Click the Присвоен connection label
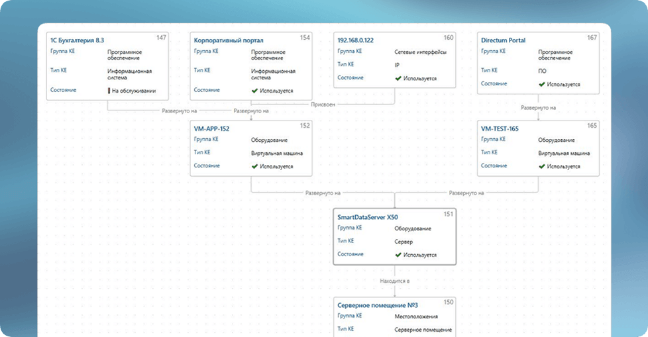648x337 pixels. point(323,104)
